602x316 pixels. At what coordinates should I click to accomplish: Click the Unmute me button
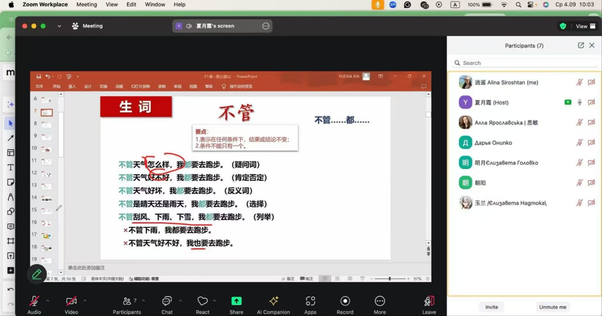(x=552, y=307)
